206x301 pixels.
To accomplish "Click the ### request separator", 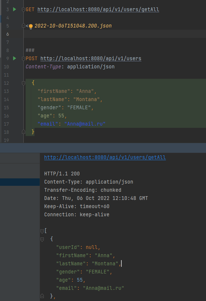I will click(x=30, y=50).
